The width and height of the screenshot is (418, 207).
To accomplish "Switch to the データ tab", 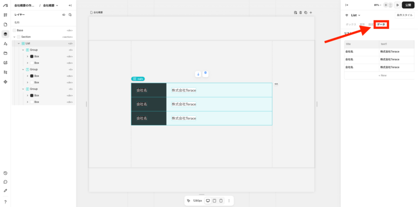I will click(x=381, y=24).
